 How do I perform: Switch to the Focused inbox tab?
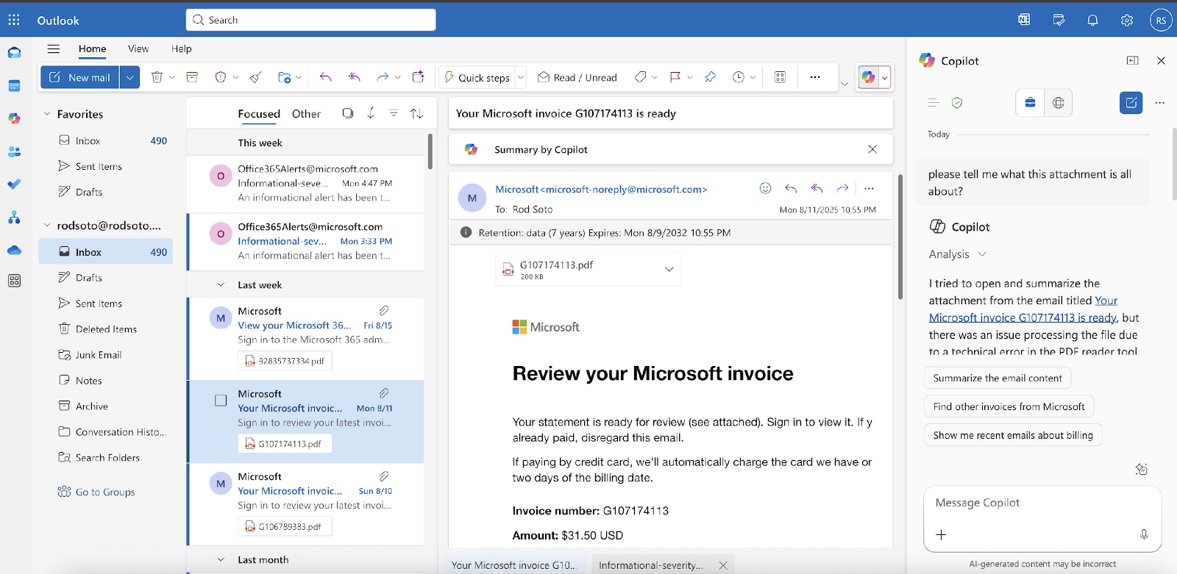[259, 114]
